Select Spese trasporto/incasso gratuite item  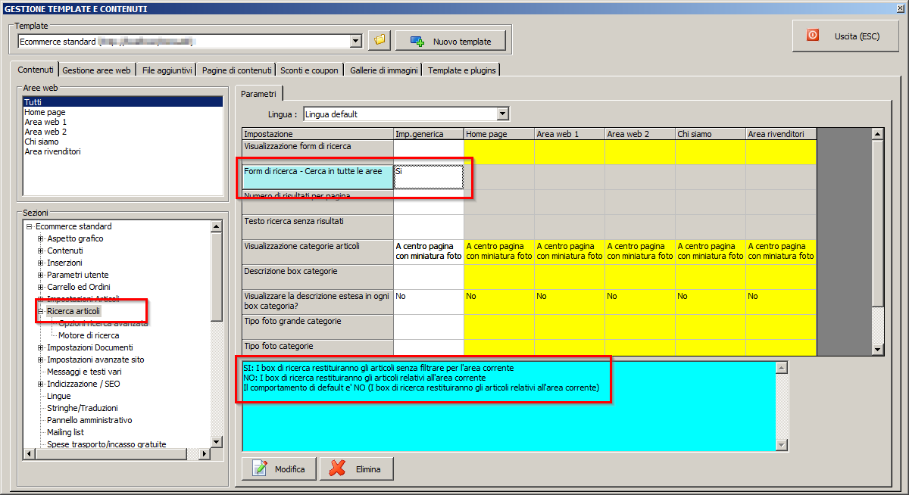click(106, 444)
